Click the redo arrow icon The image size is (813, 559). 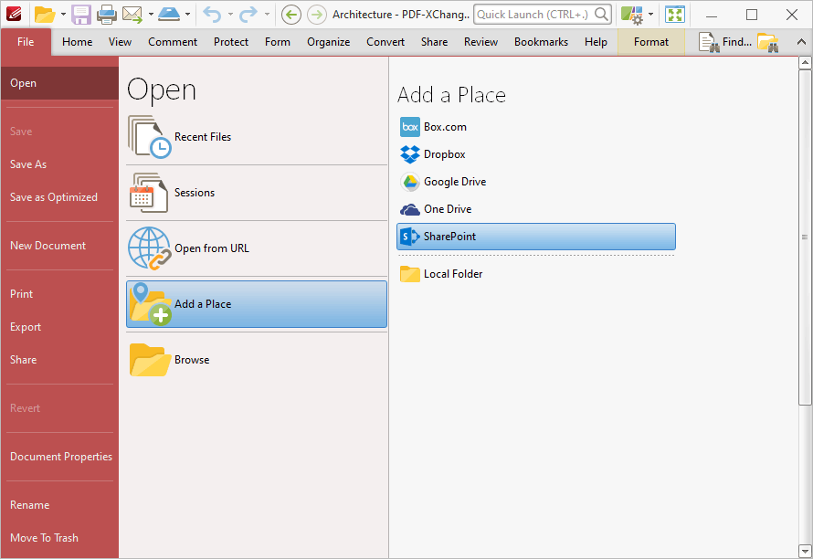pyautogui.click(x=248, y=15)
